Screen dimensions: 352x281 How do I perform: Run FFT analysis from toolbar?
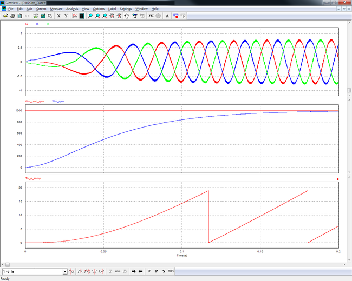click(x=151, y=16)
